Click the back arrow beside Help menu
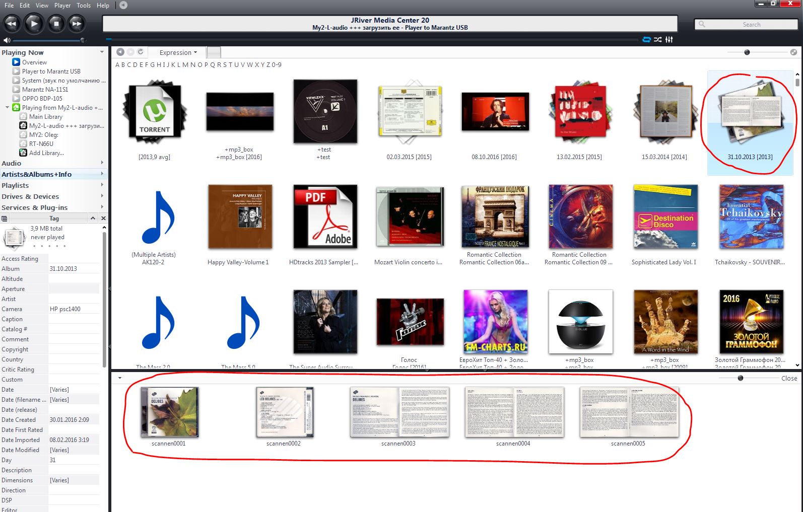Screen dimensions: 803x512 (x=123, y=5)
